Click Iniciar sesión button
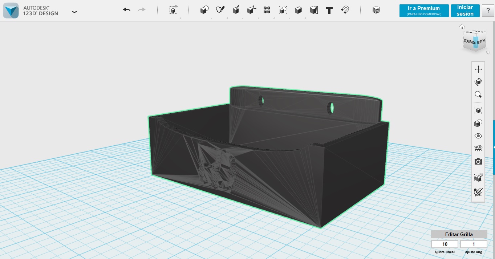Screen dimensions: 495x259 pos(465,11)
